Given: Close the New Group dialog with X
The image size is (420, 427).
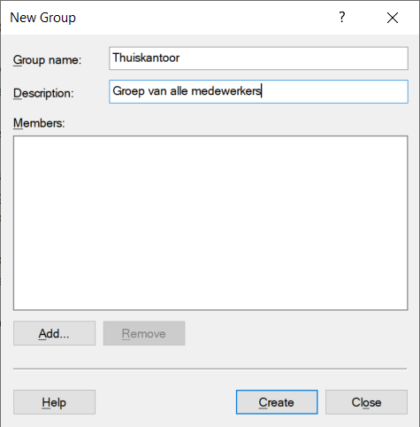Looking at the screenshot, I should click(393, 18).
